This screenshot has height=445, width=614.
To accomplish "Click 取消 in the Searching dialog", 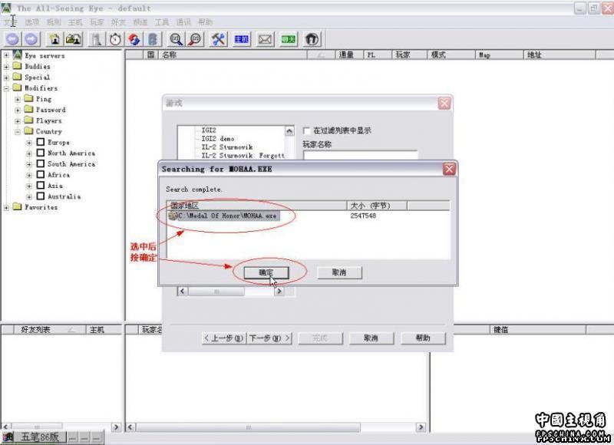I will coord(339,272).
